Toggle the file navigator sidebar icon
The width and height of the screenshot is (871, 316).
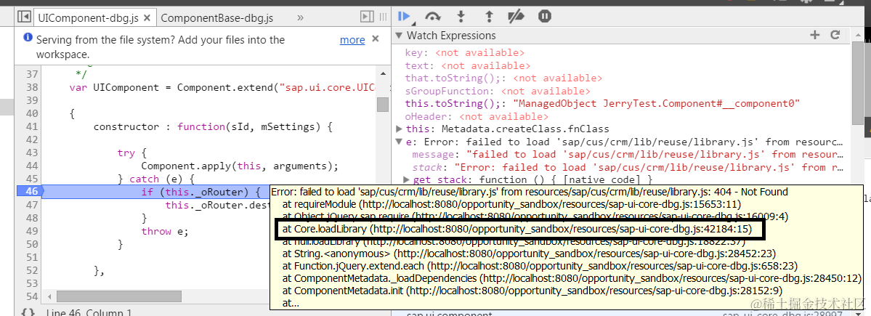tap(23, 17)
